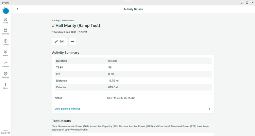Select the Assessments category label
The height and width of the screenshot is (136, 255).
[68, 20]
